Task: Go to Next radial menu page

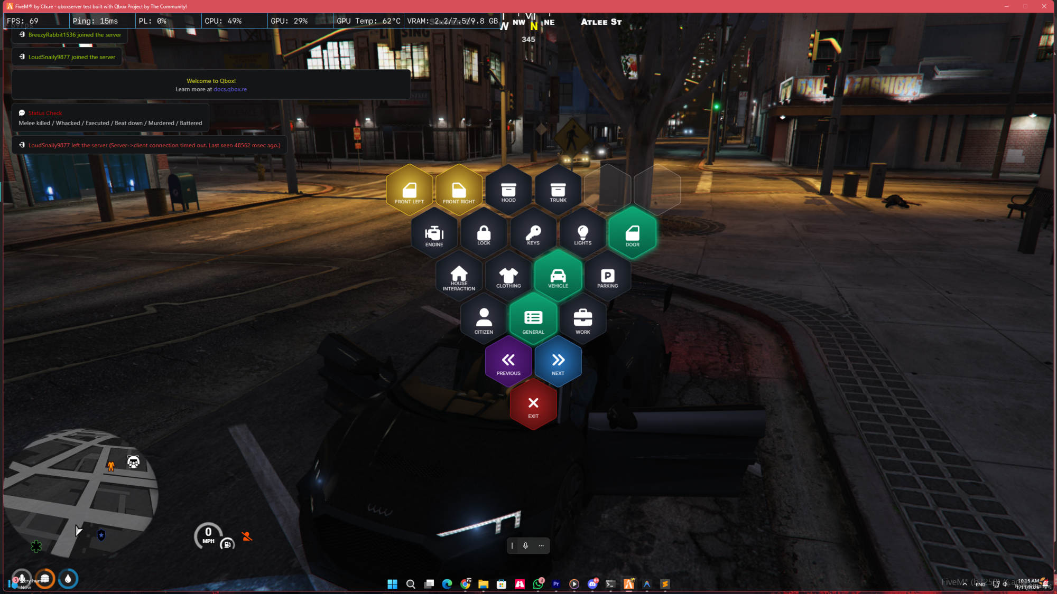Action: click(558, 362)
